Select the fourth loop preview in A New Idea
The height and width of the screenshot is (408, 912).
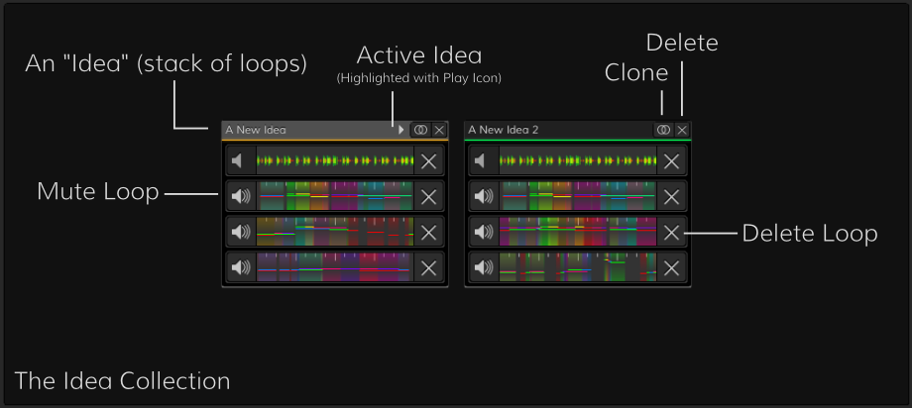pyautogui.click(x=335, y=267)
